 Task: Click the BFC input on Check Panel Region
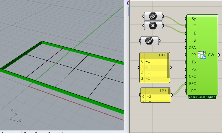tap(192, 84)
